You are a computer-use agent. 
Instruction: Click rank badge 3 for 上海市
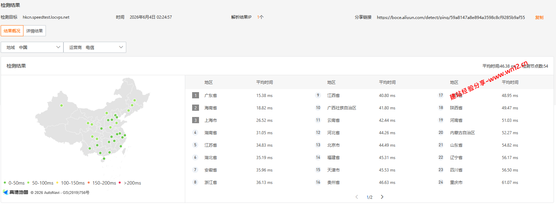[x=196, y=120]
